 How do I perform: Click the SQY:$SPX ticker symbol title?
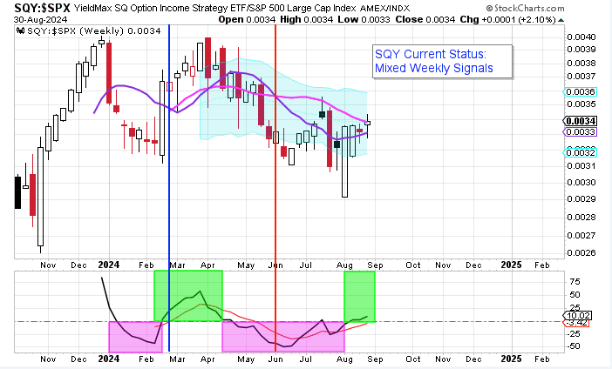(32, 9)
